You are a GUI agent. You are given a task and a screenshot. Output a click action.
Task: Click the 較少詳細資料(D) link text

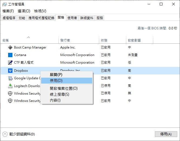click(22, 134)
